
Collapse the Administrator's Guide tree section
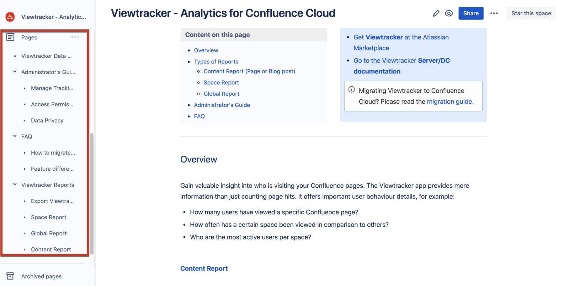15,72
